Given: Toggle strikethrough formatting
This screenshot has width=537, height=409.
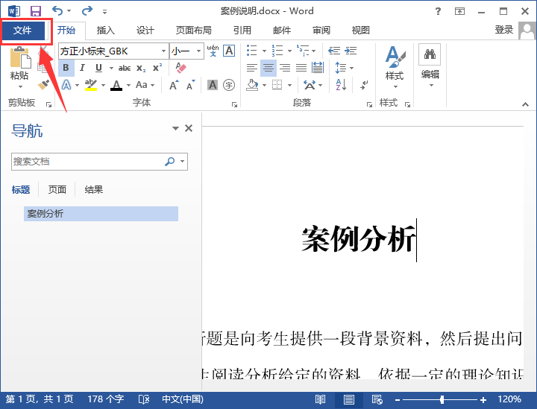Looking at the screenshot, I should pyautogui.click(x=125, y=68).
